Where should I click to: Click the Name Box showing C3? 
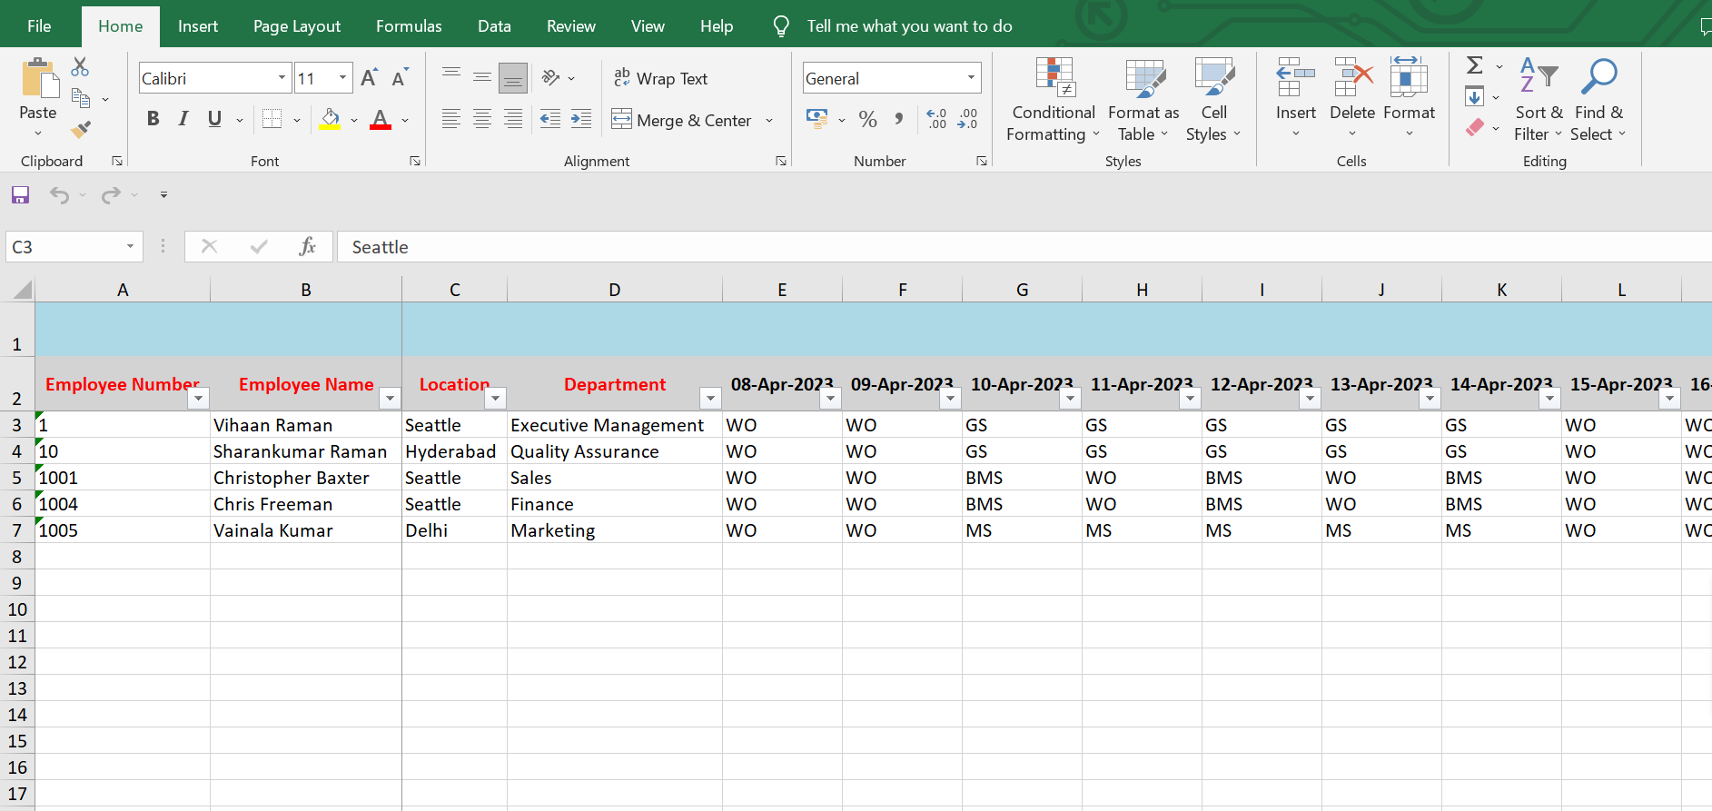click(65, 247)
